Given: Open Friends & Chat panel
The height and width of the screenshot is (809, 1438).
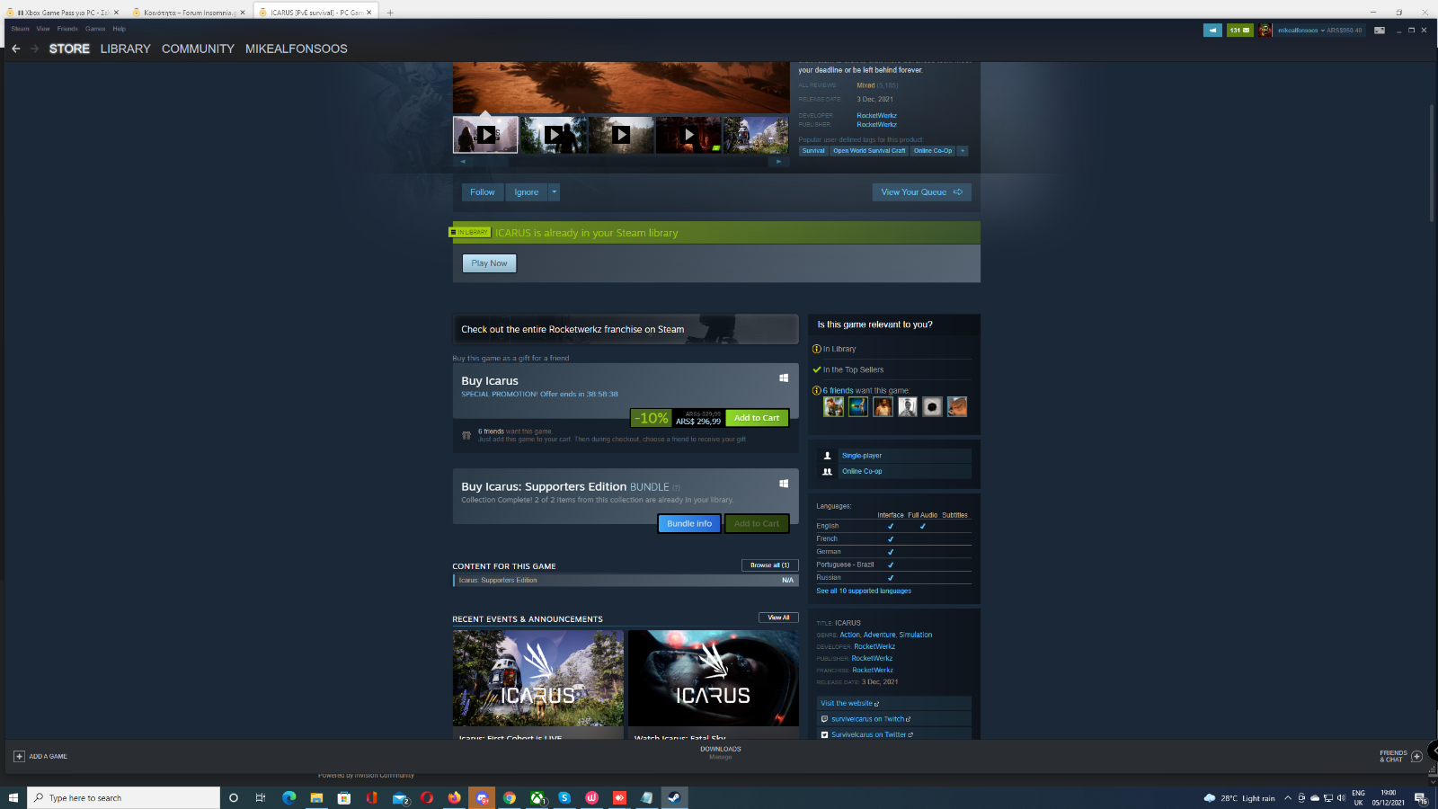Looking at the screenshot, I should (1400, 756).
